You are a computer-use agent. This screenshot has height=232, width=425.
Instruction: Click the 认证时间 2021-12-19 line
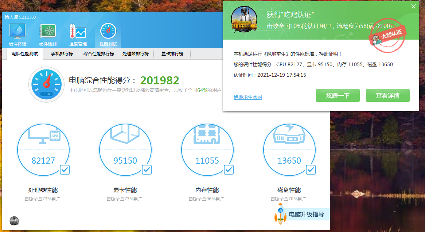point(270,75)
